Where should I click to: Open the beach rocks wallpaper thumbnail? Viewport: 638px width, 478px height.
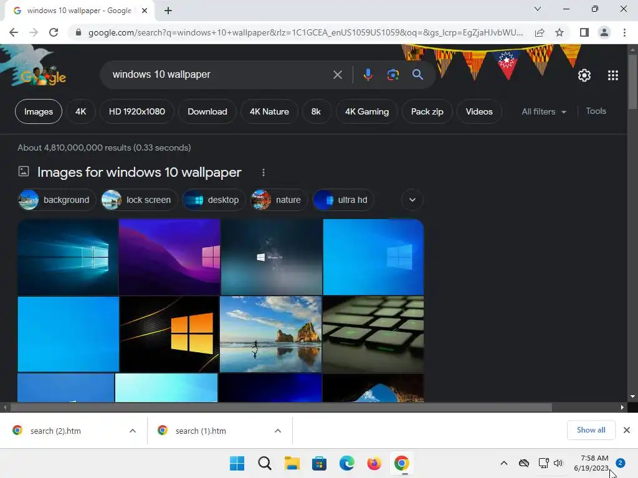(270, 334)
